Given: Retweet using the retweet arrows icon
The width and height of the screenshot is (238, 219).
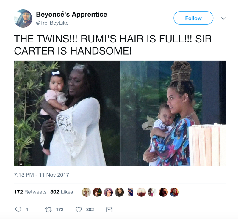Looking at the screenshot, I should tap(48, 210).
